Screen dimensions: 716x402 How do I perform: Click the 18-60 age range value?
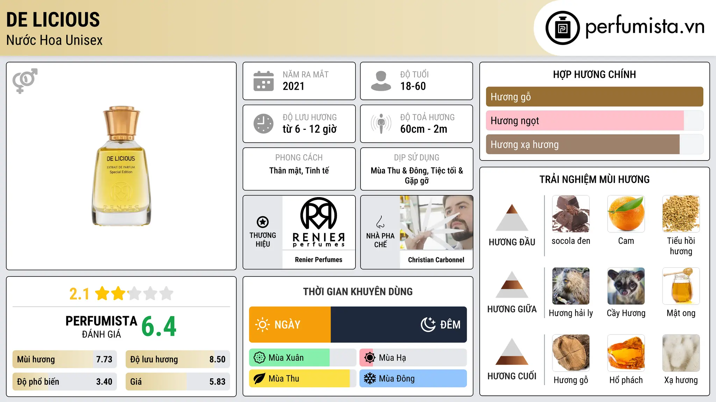pos(413,86)
